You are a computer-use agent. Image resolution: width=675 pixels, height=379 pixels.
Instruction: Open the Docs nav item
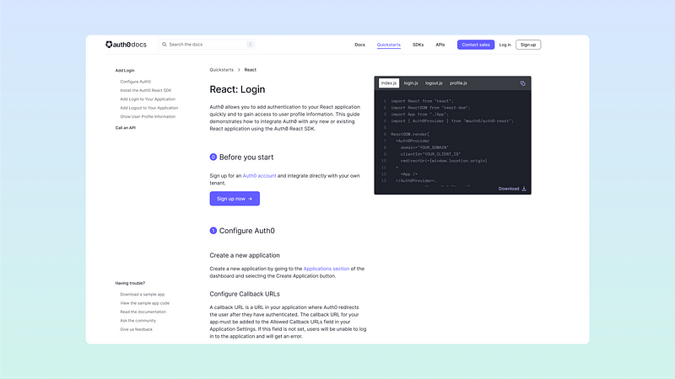[x=360, y=45]
